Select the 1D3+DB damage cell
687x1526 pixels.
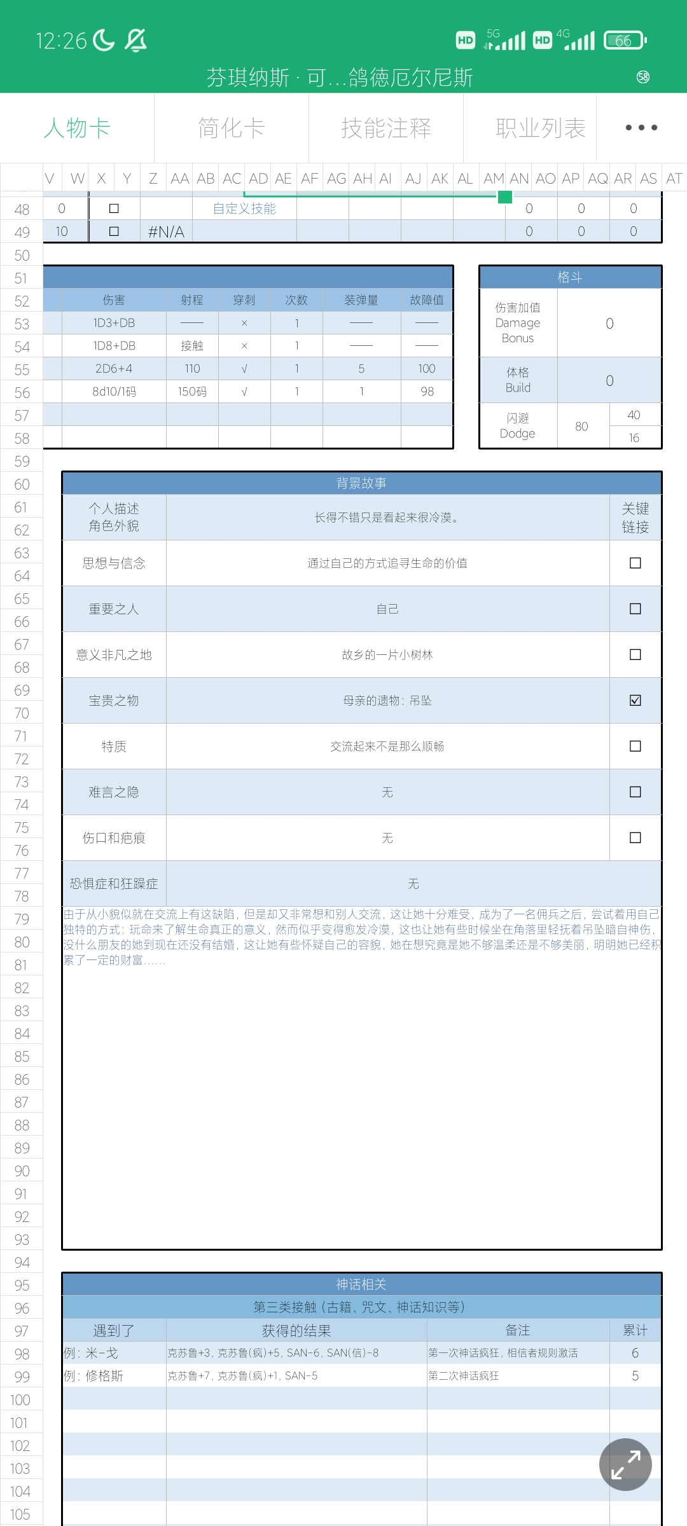(114, 323)
